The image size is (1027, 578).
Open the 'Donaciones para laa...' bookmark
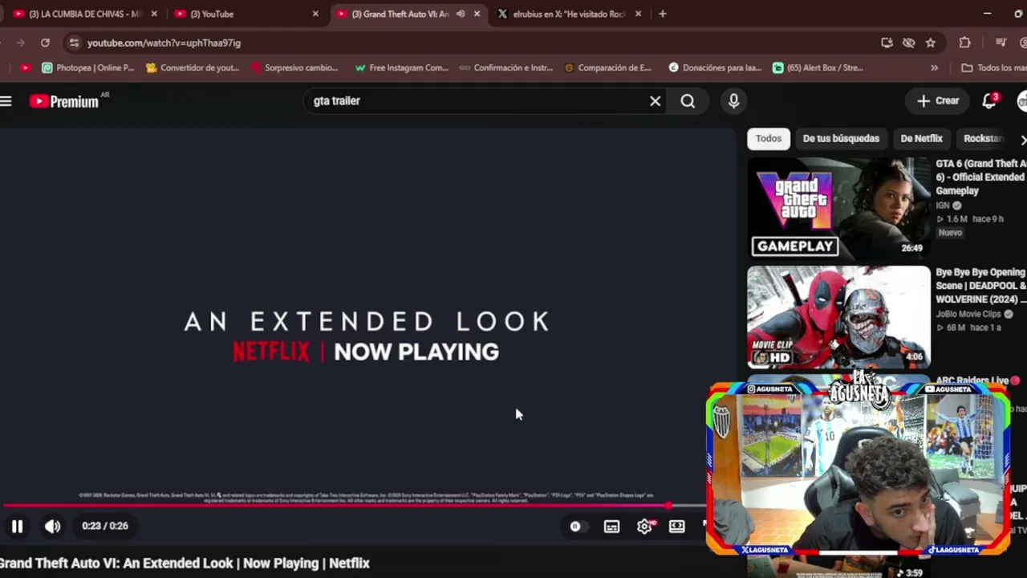[x=715, y=68]
